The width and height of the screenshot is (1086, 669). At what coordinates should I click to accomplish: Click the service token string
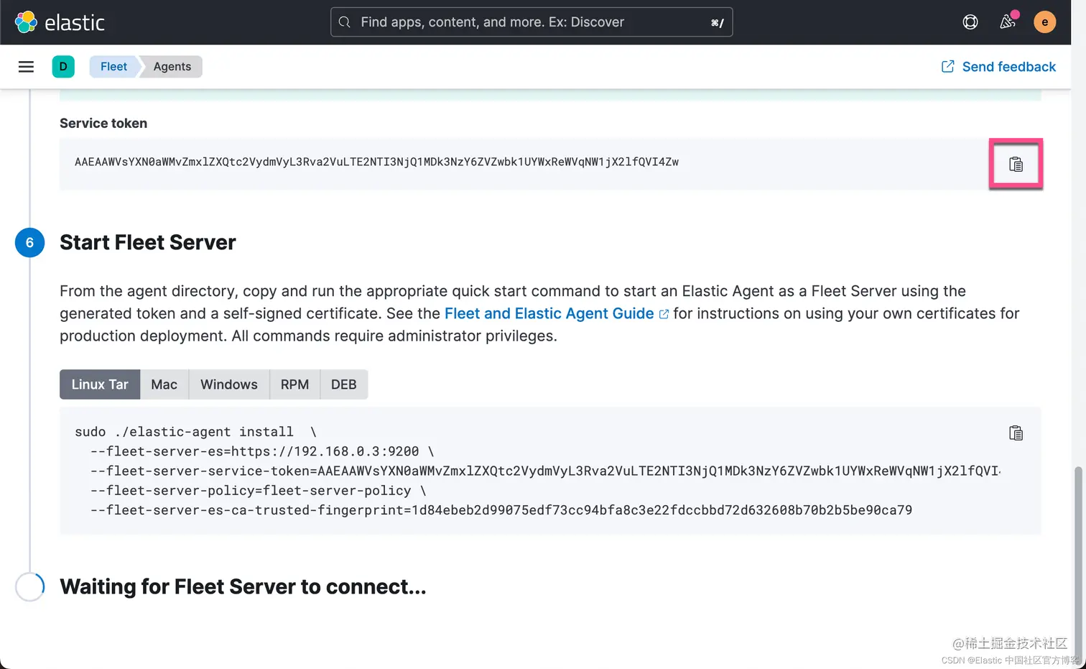click(x=376, y=162)
